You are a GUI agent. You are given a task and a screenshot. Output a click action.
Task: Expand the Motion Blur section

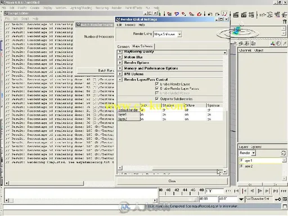point(120,57)
